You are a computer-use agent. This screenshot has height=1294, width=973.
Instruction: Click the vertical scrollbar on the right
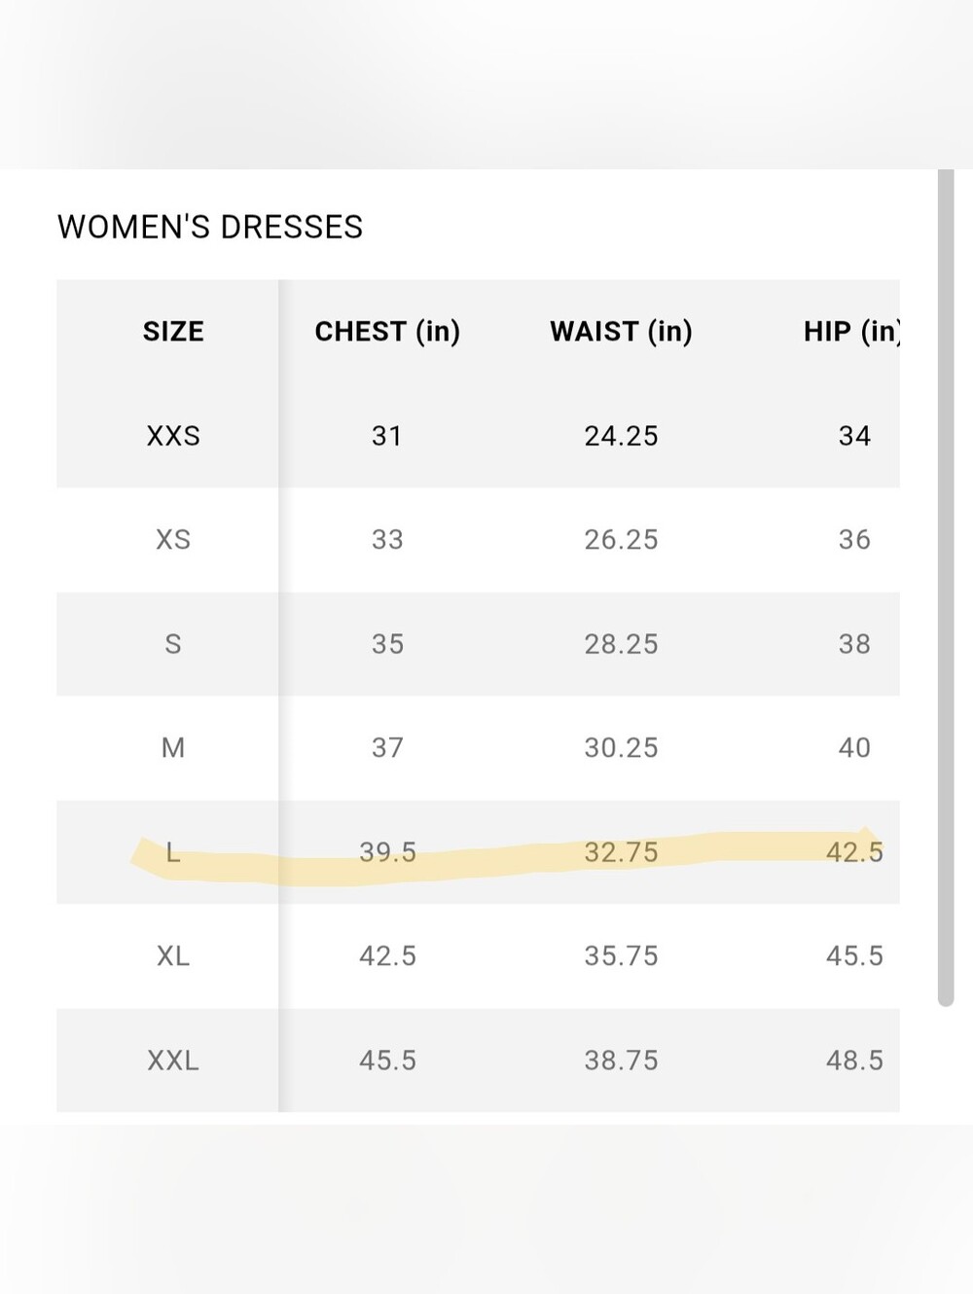pyautogui.click(x=946, y=588)
